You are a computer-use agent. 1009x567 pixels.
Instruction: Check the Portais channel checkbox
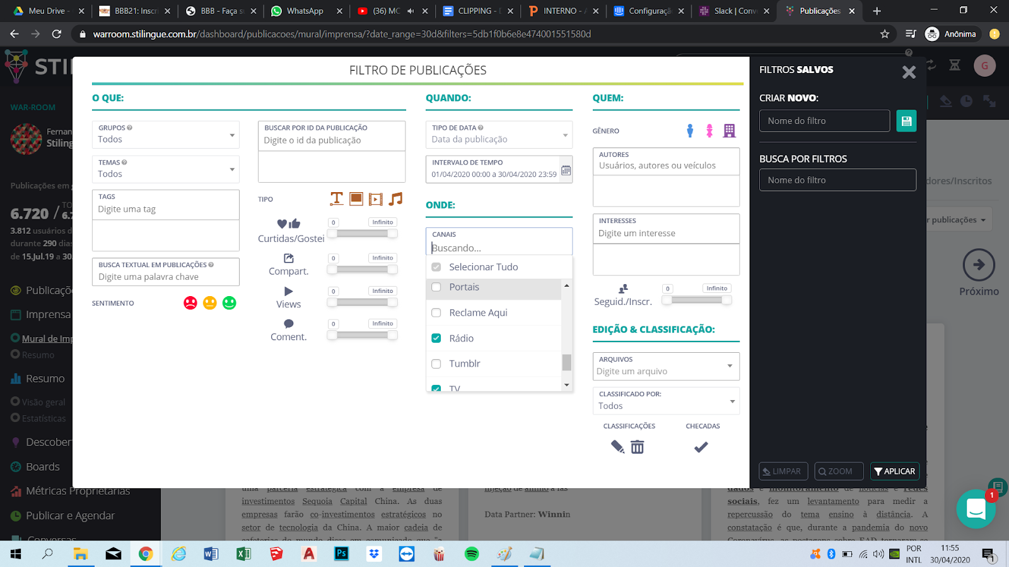point(436,287)
